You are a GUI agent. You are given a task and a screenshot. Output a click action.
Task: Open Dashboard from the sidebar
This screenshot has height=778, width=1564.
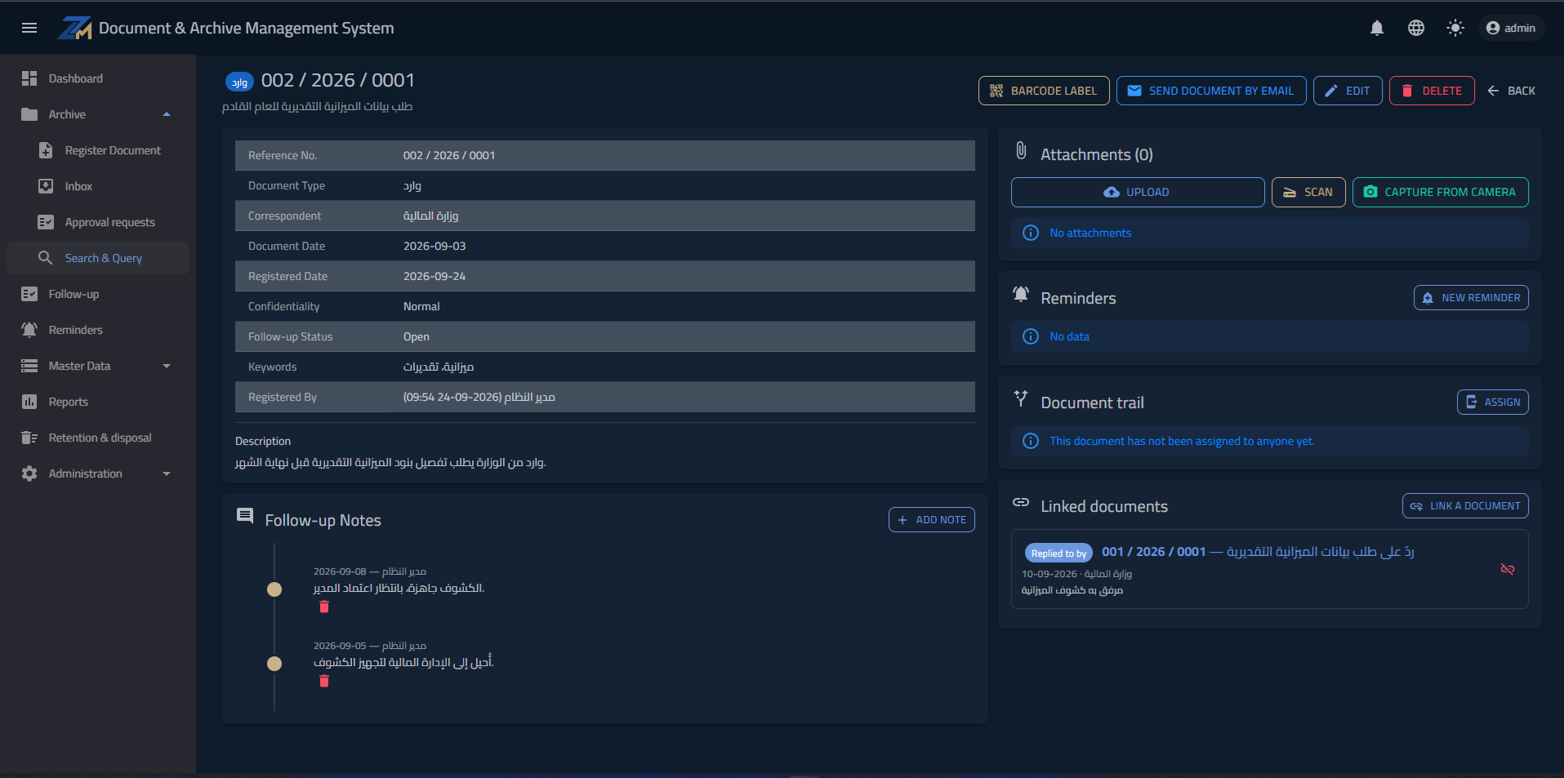(x=98, y=78)
